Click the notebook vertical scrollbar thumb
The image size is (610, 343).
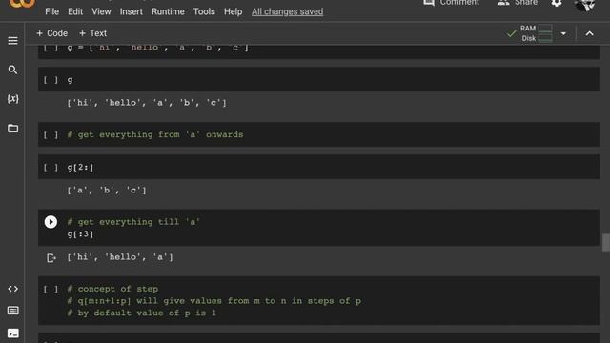pos(606,243)
